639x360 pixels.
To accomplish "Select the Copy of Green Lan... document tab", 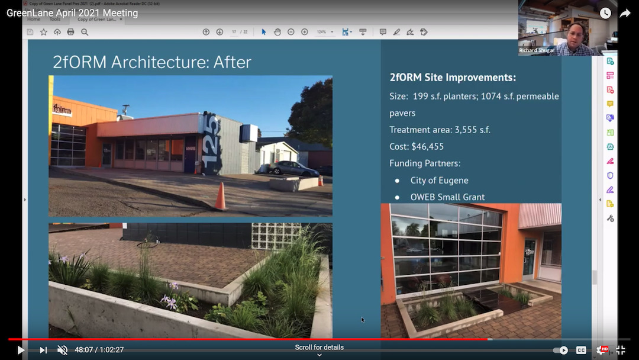I will (x=96, y=19).
